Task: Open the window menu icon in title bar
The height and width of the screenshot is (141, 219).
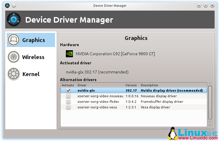Action: (x=7, y=6)
